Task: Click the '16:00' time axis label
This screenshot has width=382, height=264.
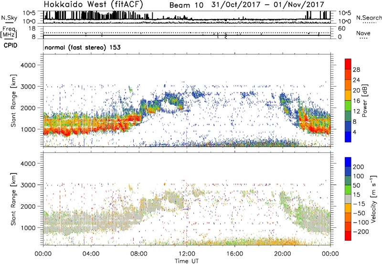Action: (234, 254)
